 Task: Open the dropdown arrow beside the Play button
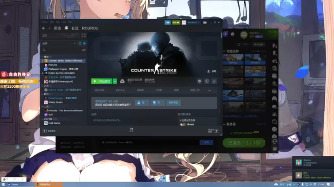click(x=115, y=81)
